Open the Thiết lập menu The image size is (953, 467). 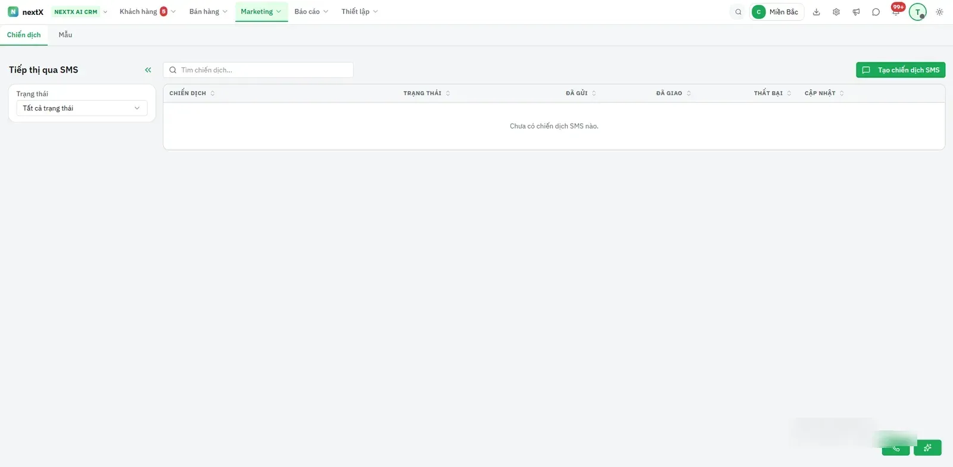click(x=359, y=12)
